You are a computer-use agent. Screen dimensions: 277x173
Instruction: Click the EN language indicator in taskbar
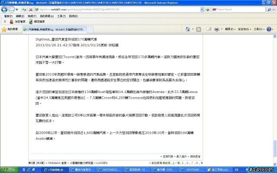pyautogui.click(x=236, y=170)
